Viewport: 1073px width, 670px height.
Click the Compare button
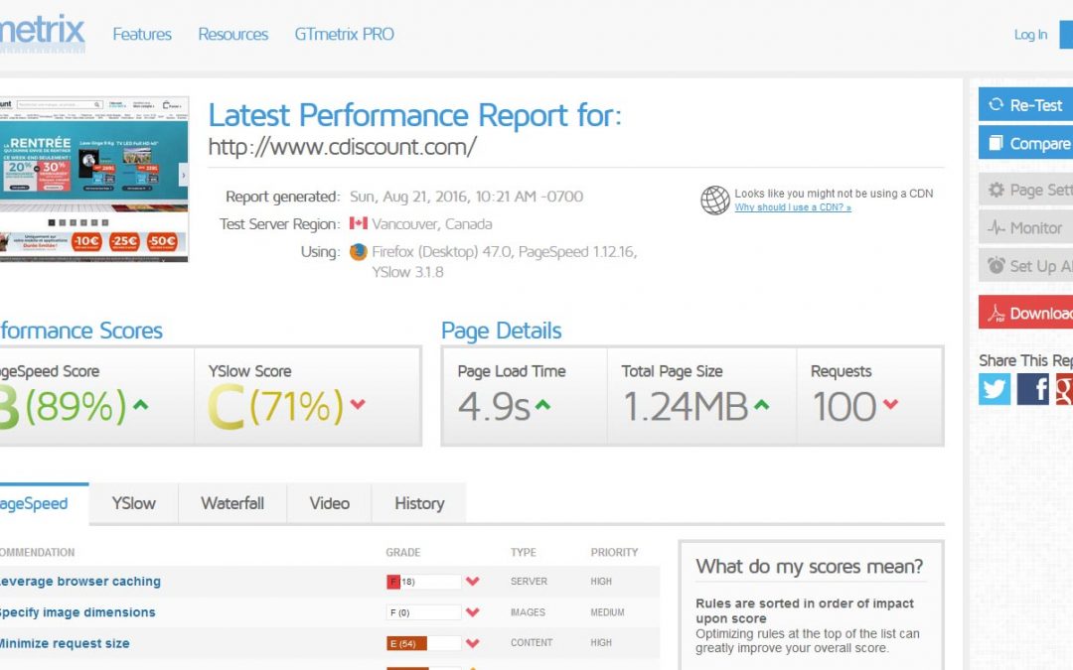coord(1025,143)
